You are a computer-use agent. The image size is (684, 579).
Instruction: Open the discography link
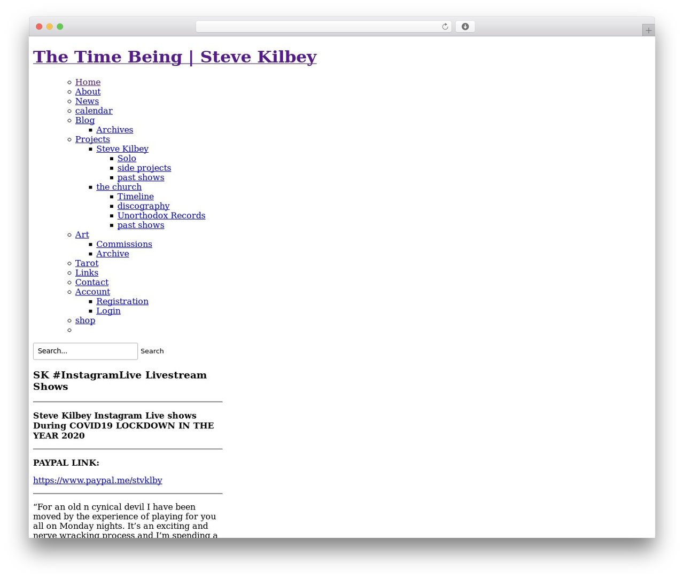click(144, 206)
